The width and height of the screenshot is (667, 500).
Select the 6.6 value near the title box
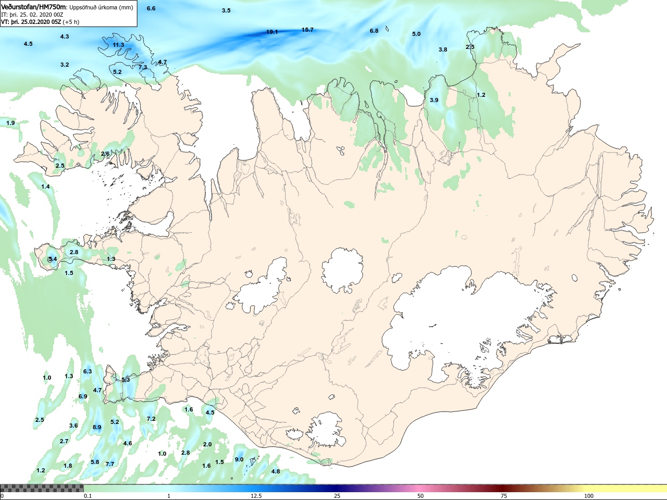click(151, 8)
